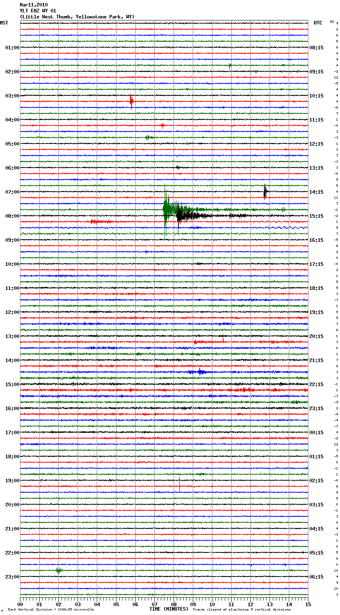Click minute 02 on the time axis
Image resolution: width=340 pixels, height=615 pixels.
tap(58, 604)
